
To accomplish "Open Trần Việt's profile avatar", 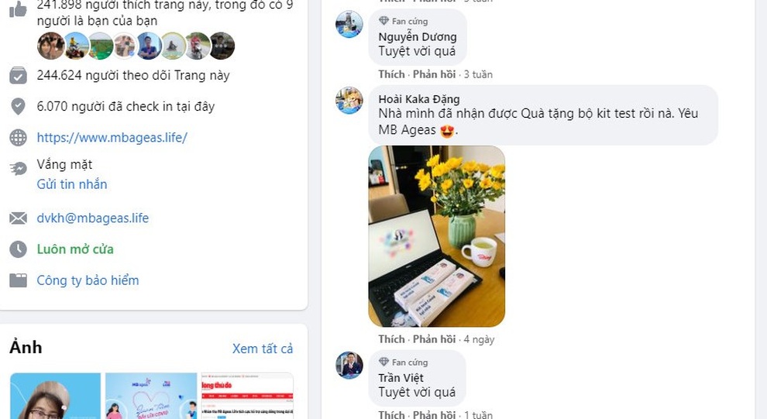I will [349, 366].
